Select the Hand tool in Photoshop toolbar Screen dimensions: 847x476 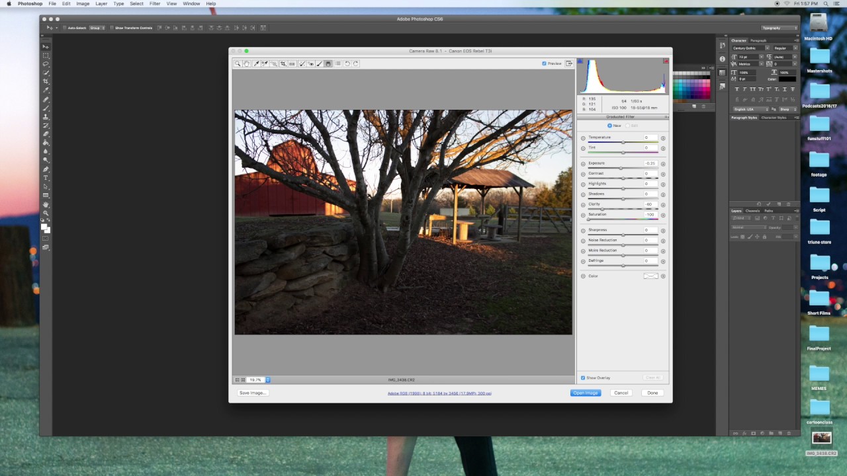46,204
